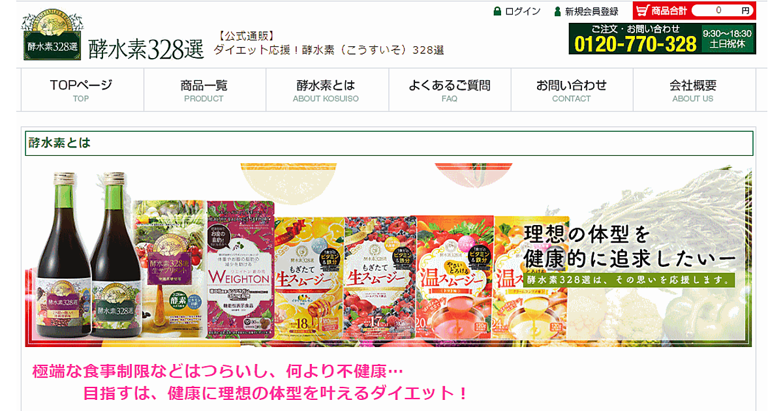Screen dimensions: 783x411
Task: Go to TOPページ menu item
Action: click(82, 90)
